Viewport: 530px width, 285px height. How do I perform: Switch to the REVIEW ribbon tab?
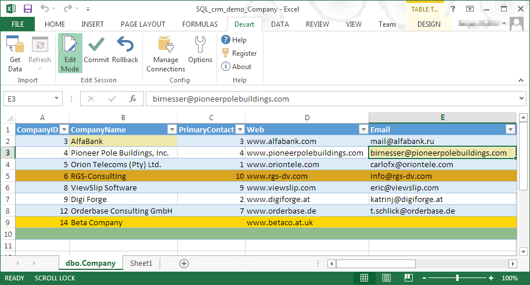[x=318, y=24]
